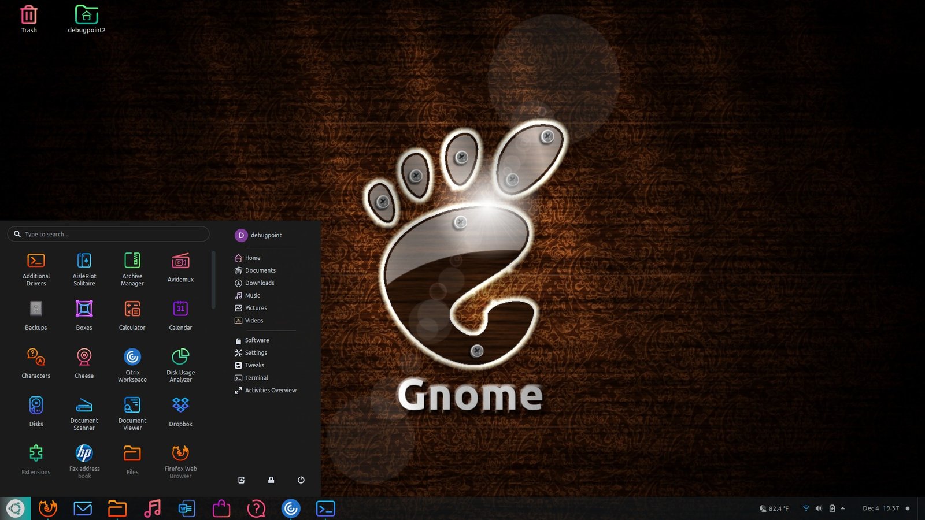Image resolution: width=925 pixels, height=520 pixels.
Task: Click the Wi-Fi status icon
Action: pos(806,508)
